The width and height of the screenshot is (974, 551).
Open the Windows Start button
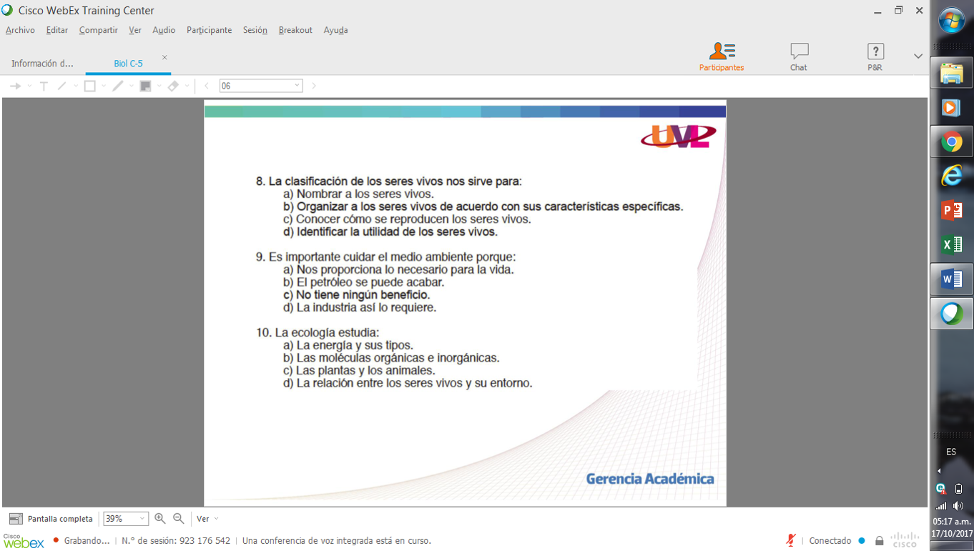click(x=952, y=20)
